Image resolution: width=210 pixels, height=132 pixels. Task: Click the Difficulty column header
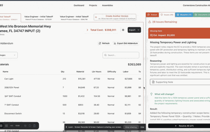click(x=112, y=72)
